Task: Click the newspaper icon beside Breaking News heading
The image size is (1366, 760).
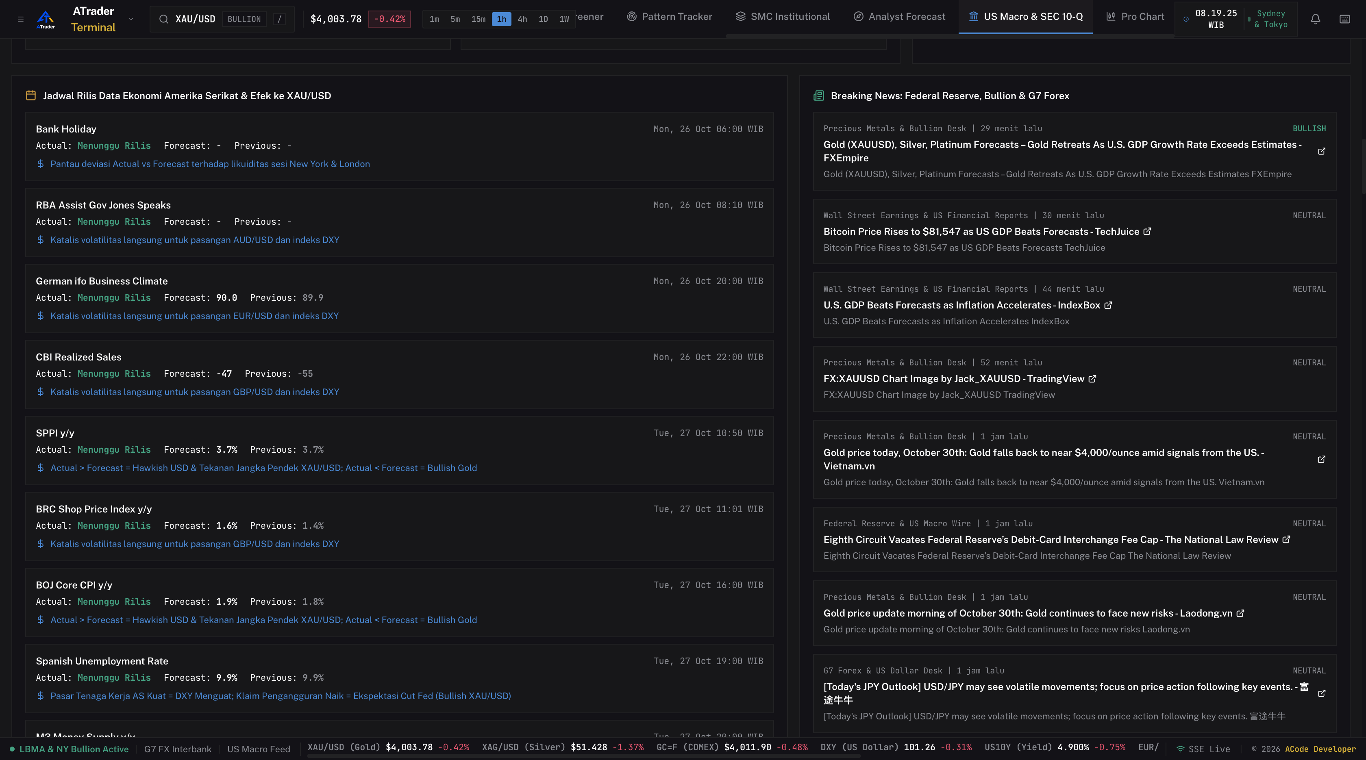Action: [x=819, y=96]
